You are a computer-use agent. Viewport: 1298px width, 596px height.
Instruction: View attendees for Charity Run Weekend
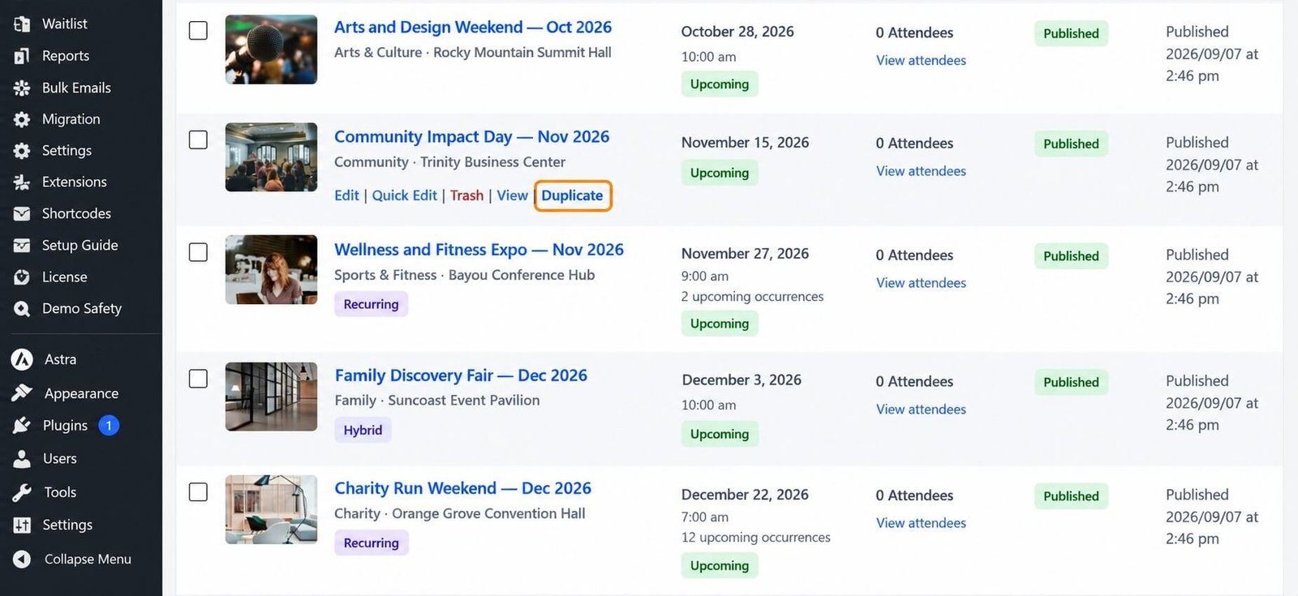click(x=921, y=523)
